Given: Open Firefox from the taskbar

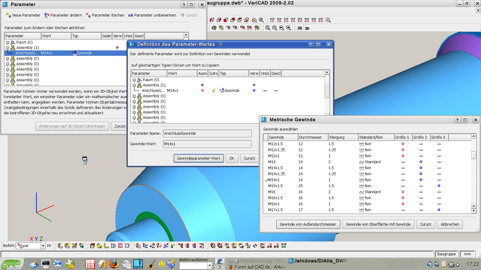Looking at the screenshot, I should (114, 264).
